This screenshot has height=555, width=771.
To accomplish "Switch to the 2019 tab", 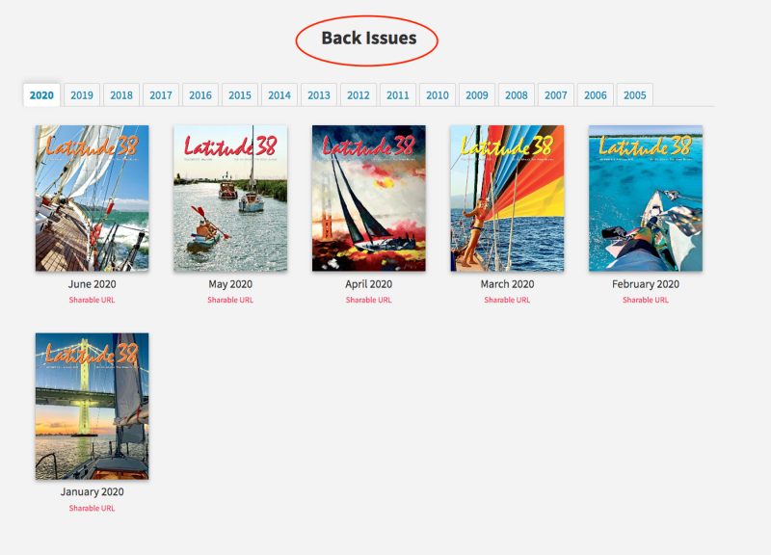I will pos(82,94).
